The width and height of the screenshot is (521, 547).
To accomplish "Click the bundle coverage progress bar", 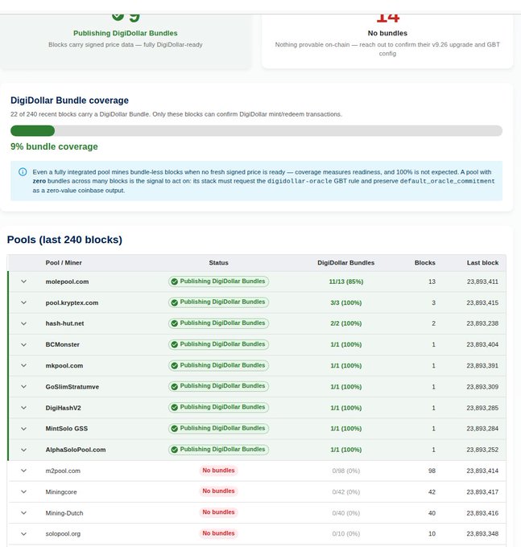I will pos(256,131).
